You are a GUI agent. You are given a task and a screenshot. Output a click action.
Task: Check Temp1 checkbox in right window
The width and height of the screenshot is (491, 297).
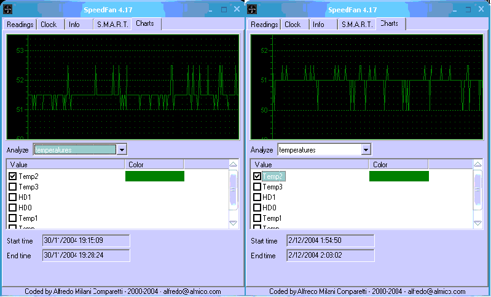[x=257, y=218]
